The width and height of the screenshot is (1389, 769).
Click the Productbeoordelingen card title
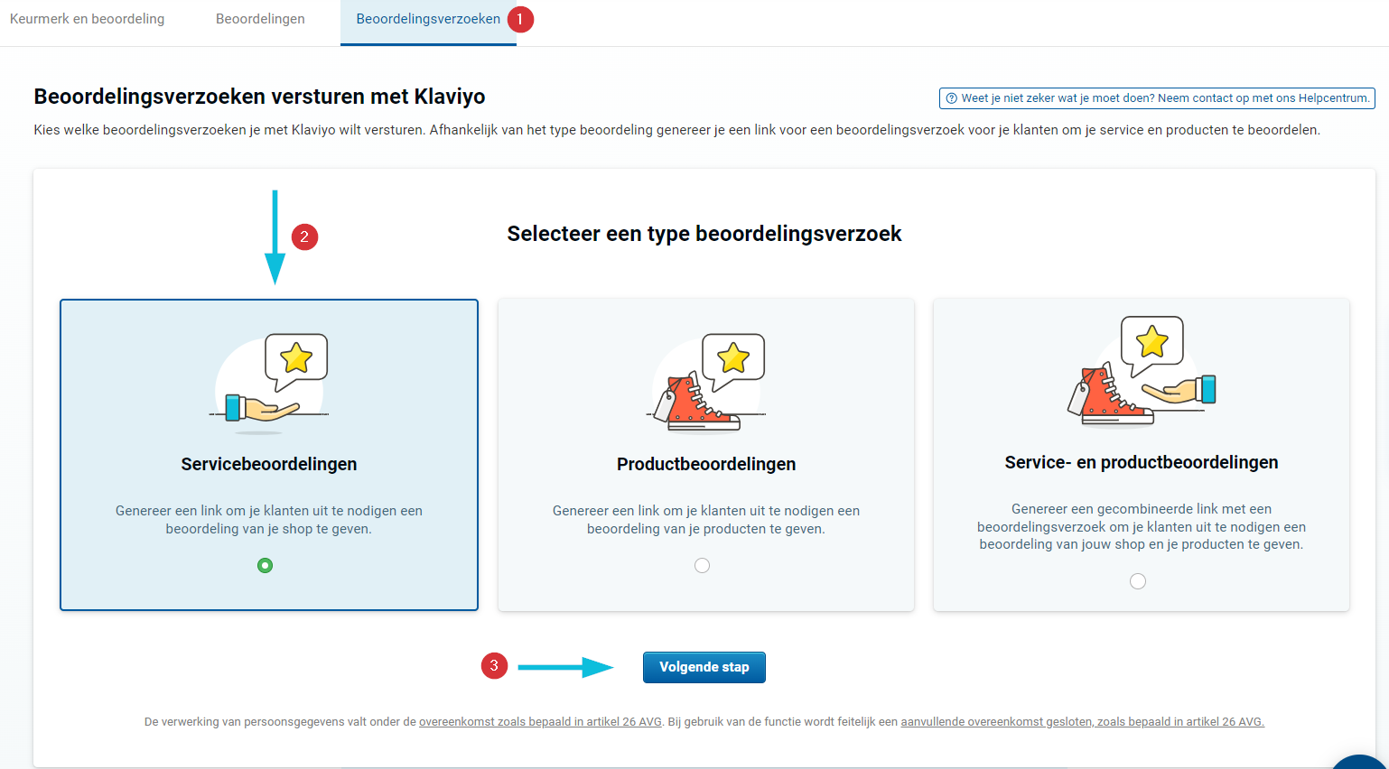pyautogui.click(x=706, y=464)
